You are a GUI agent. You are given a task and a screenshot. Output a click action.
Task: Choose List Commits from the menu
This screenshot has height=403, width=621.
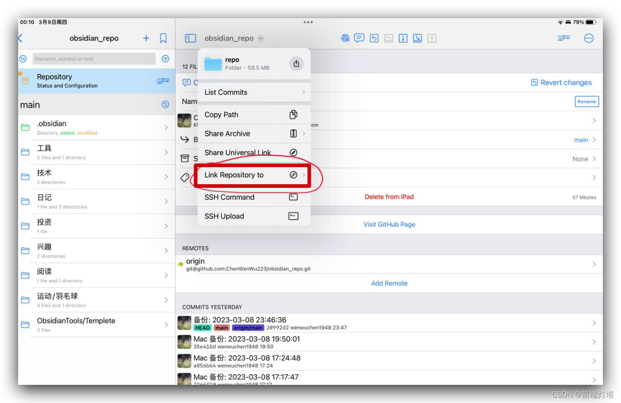click(254, 92)
